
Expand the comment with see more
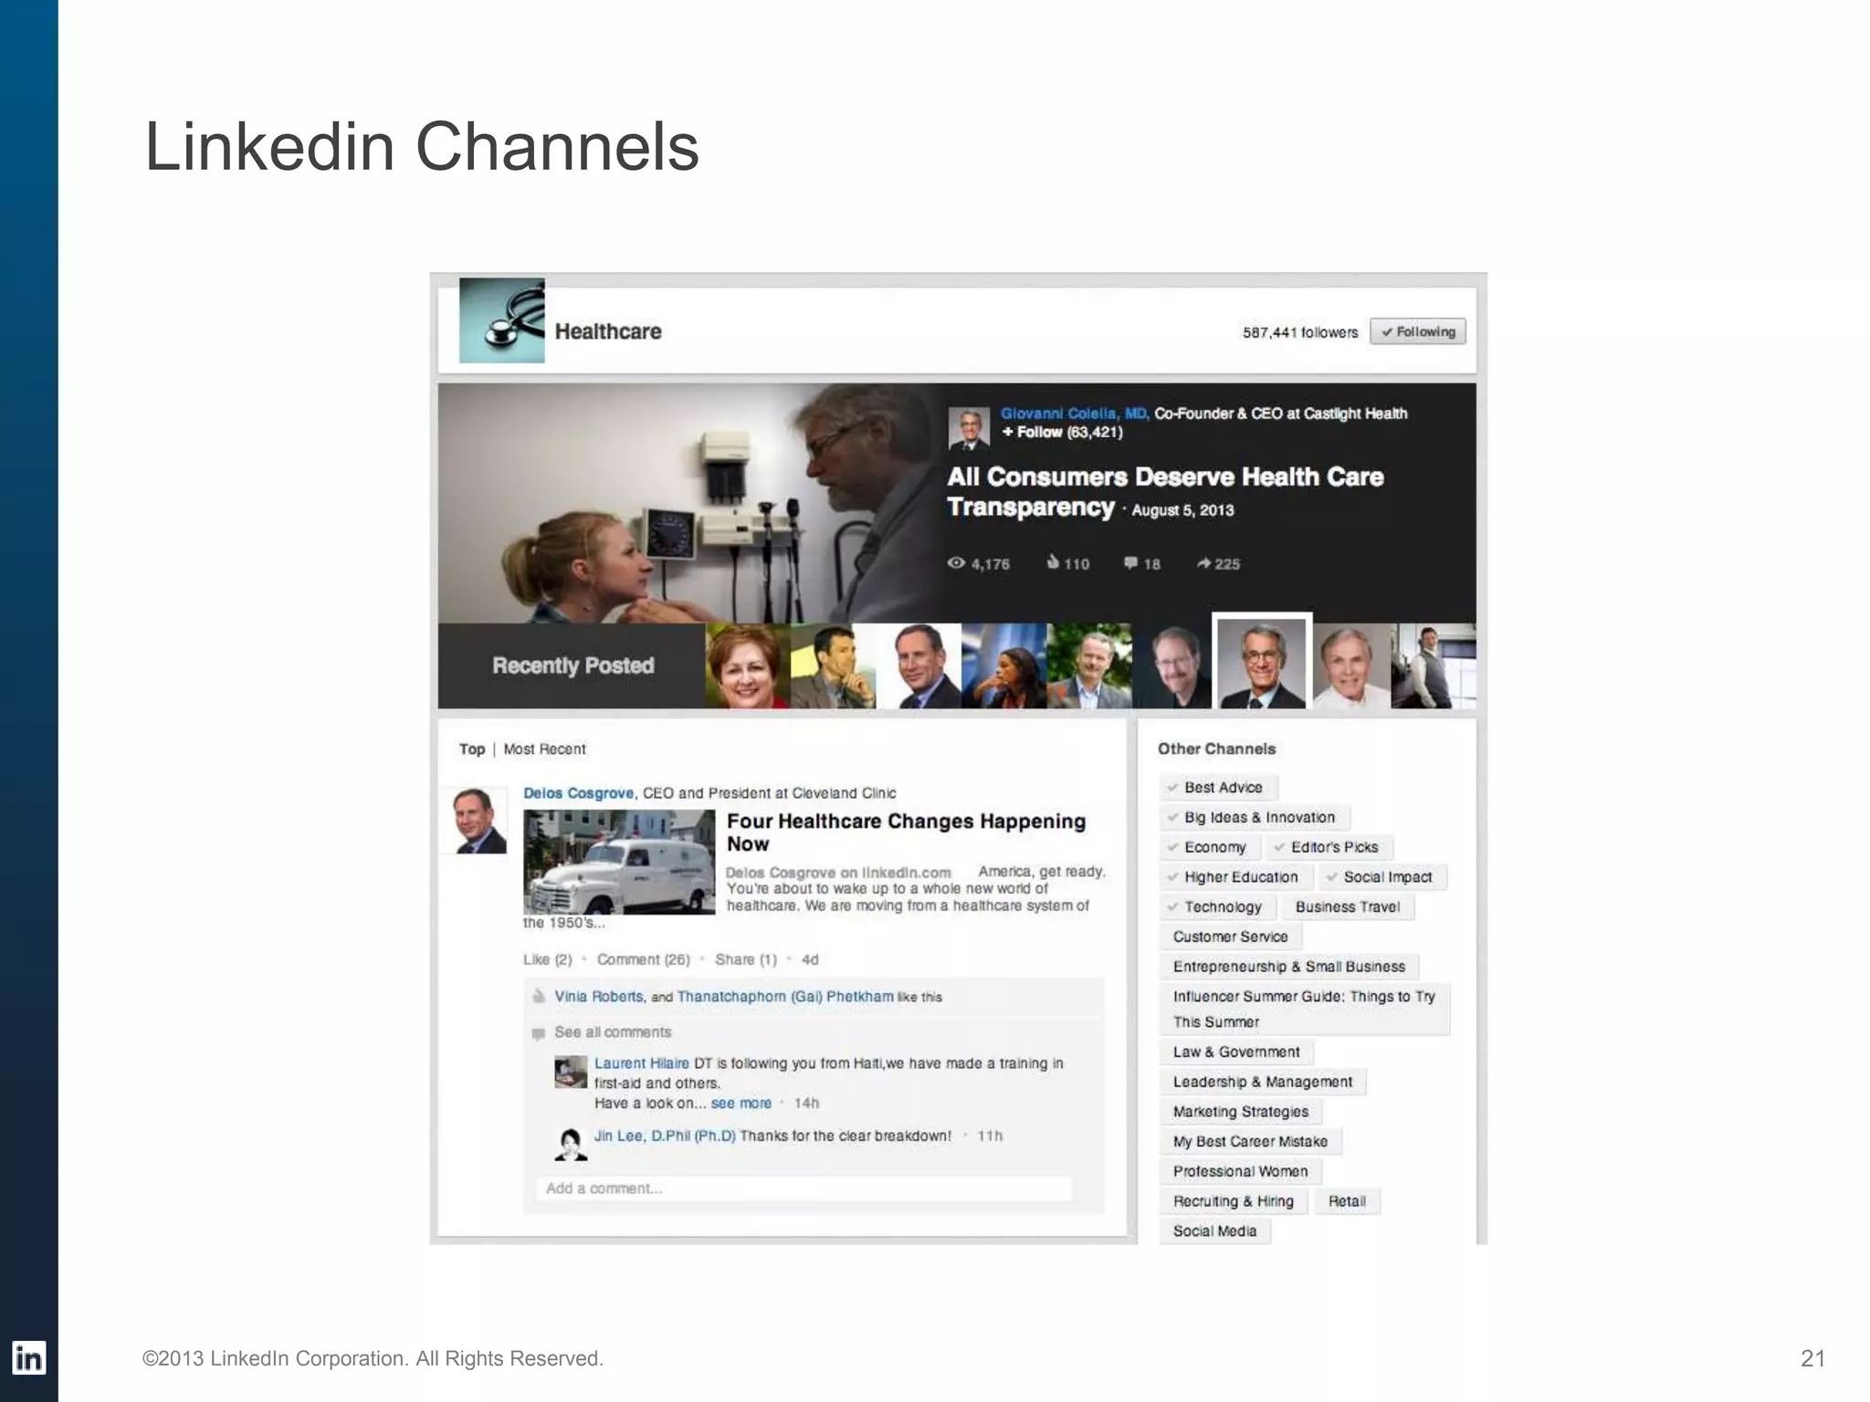coord(741,1104)
